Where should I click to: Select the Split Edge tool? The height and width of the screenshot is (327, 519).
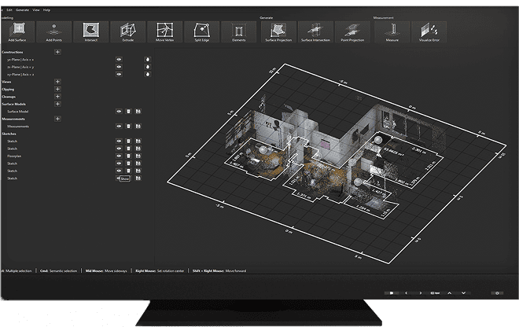coord(202,31)
